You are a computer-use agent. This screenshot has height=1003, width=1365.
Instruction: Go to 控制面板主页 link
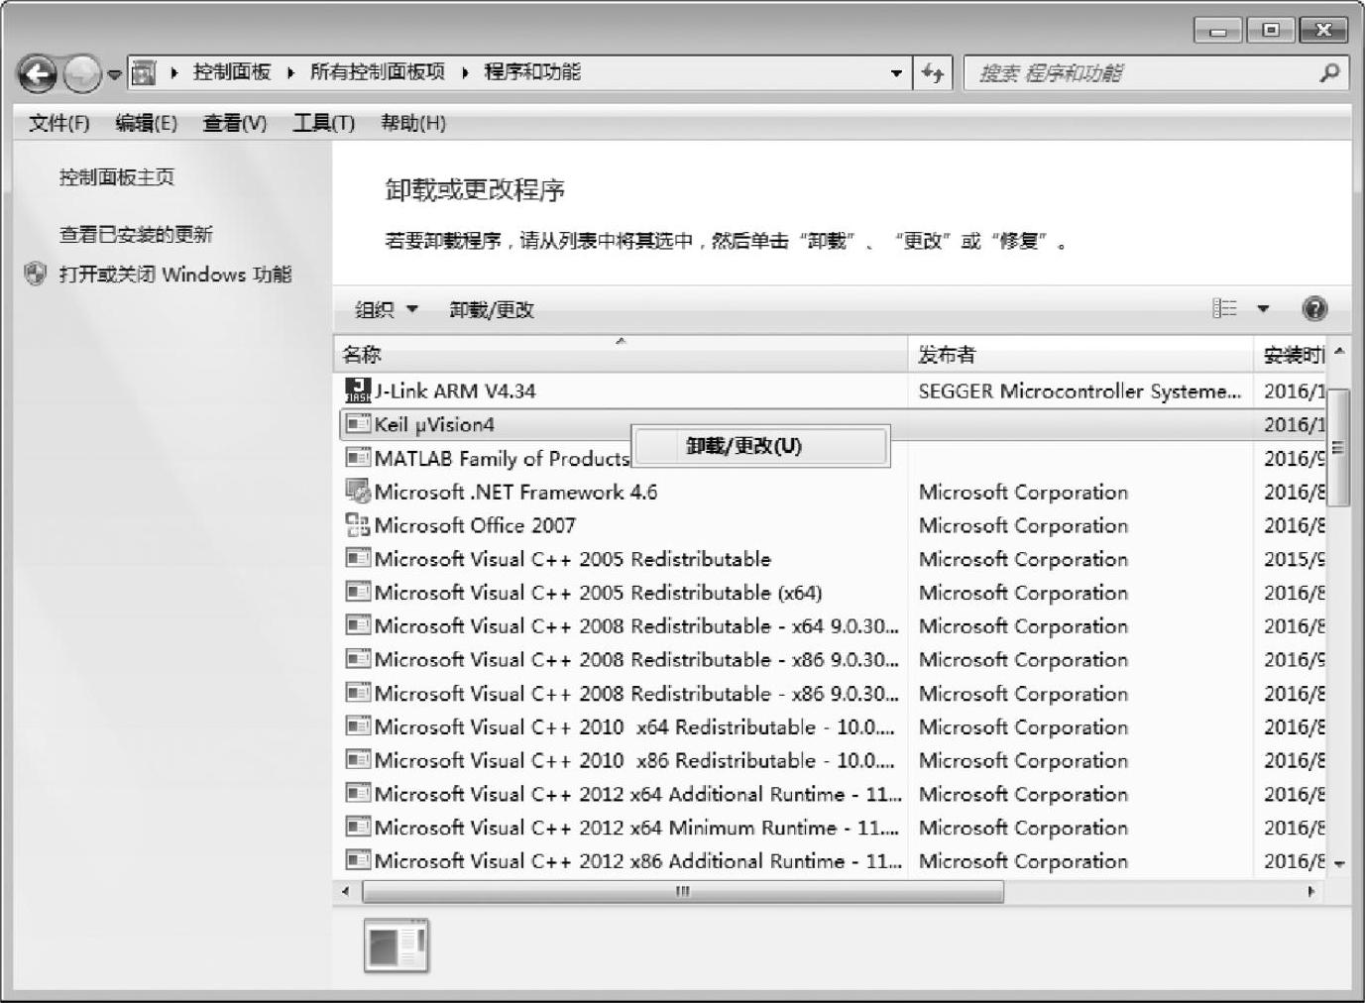(x=117, y=177)
